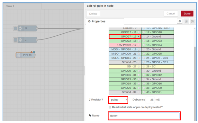Select radio for GPIO05 - 29

[x=139, y=71]
